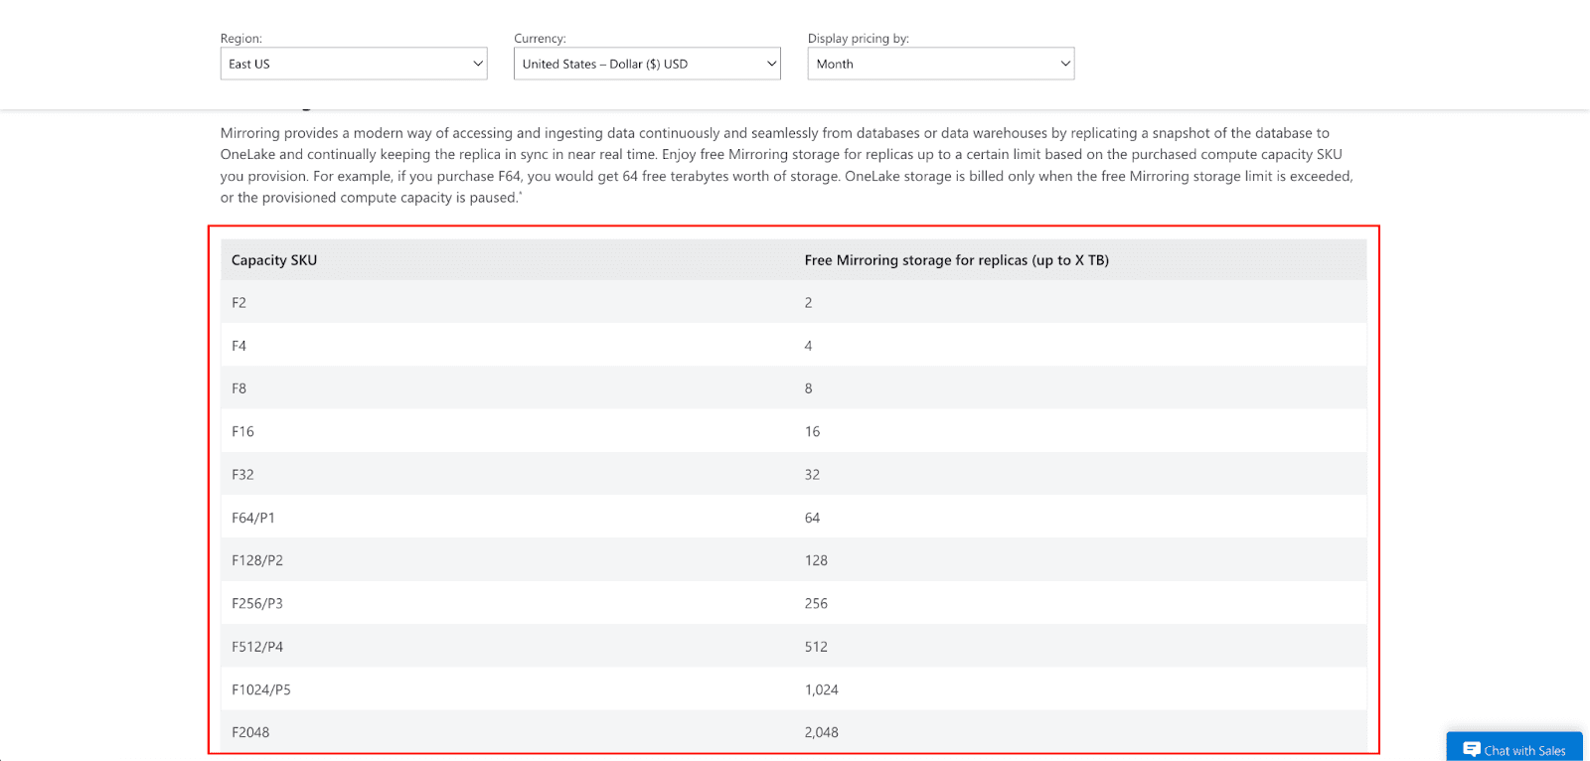Click the Display pricing by: label
The height and width of the screenshot is (761, 1590).
859,39
